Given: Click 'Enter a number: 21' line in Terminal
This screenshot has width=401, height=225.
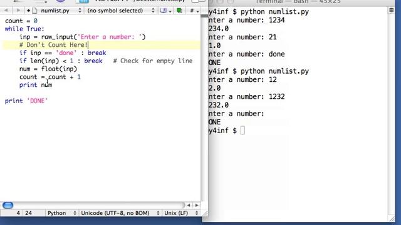Looking at the screenshot, I should 242,37.
